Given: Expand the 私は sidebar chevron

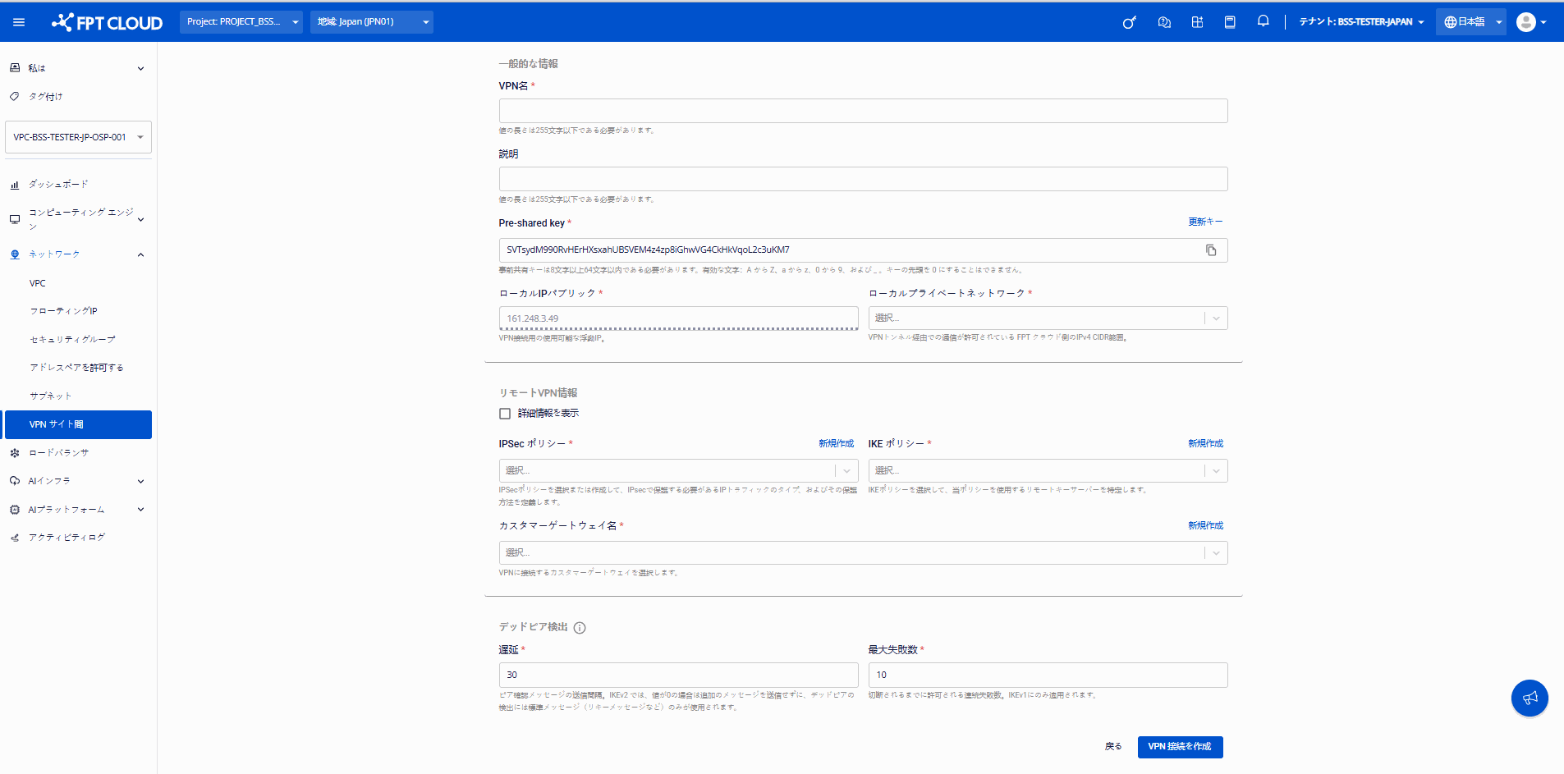Looking at the screenshot, I should tap(140, 69).
